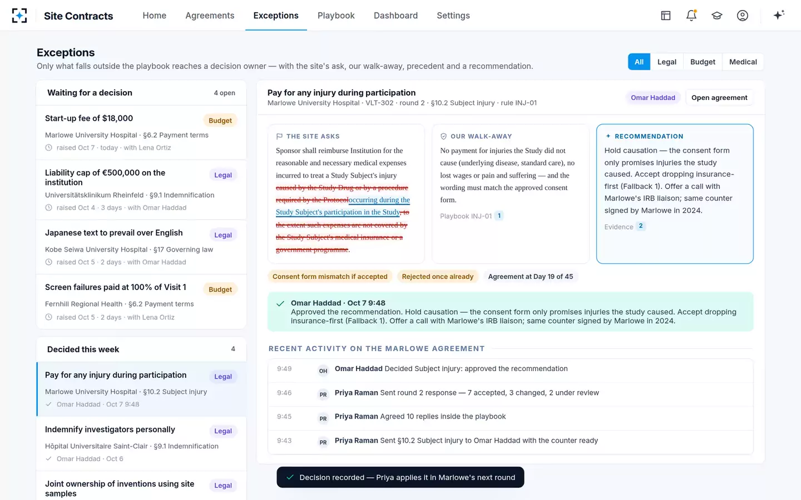Click the Legal tag on Japanese text item
This screenshot has width=801, height=500.
[x=223, y=235]
